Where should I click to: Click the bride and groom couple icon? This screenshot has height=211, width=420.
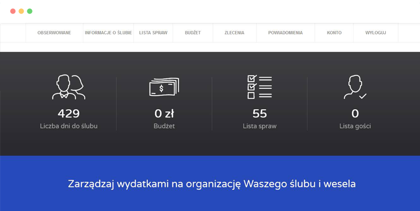68,87
